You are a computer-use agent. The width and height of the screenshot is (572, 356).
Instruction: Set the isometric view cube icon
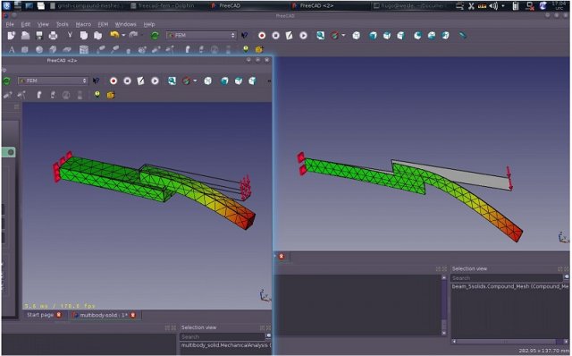pos(357,36)
